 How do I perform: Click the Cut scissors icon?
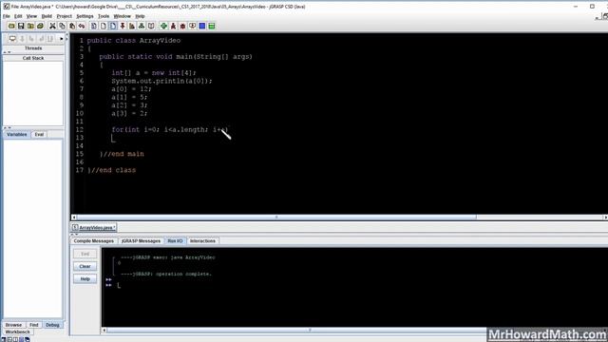52,26
